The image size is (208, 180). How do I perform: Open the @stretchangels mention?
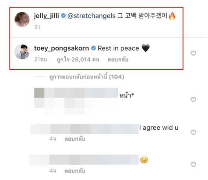(92, 16)
